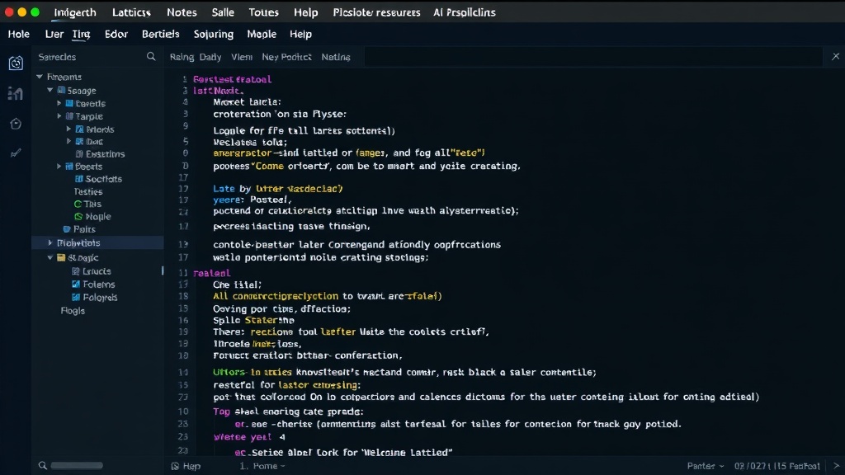
Task: Open the 'Al Prsollclins' menu
Action: pyautogui.click(x=464, y=12)
